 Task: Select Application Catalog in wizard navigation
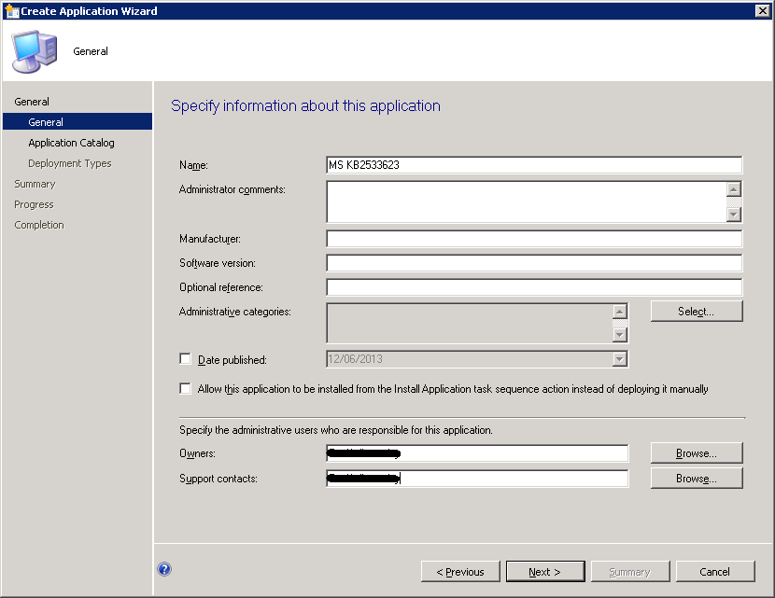71,143
